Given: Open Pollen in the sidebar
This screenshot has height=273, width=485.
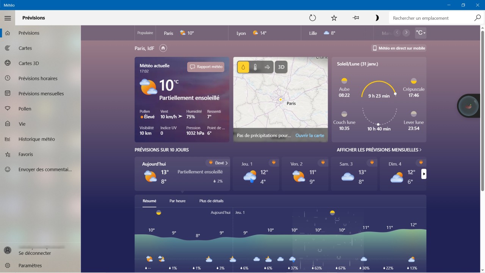Looking at the screenshot, I should tap(41, 109).
